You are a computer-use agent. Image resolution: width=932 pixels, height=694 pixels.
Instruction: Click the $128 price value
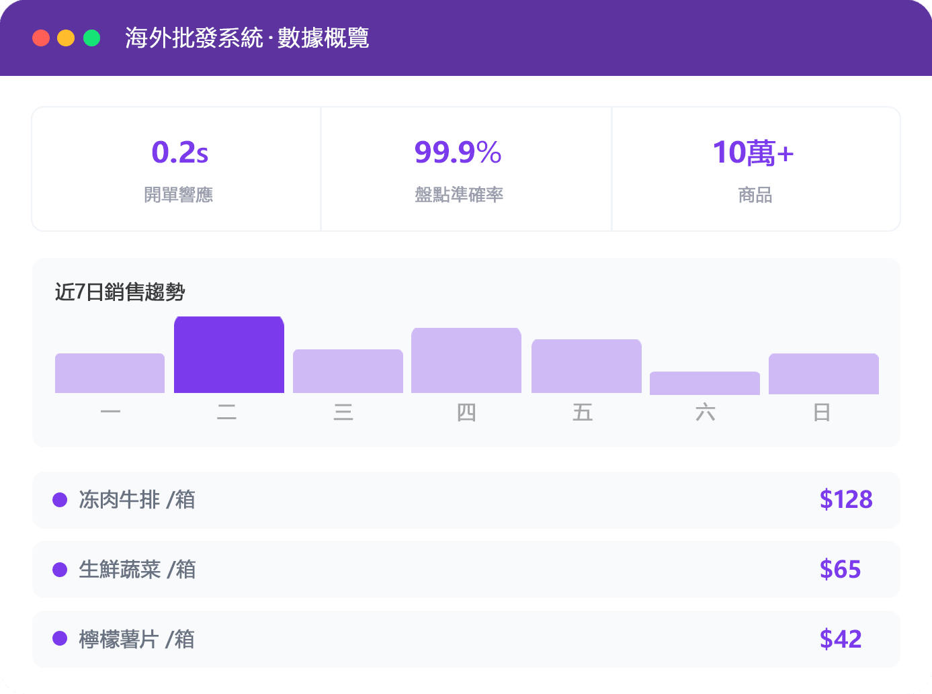(846, 500)
